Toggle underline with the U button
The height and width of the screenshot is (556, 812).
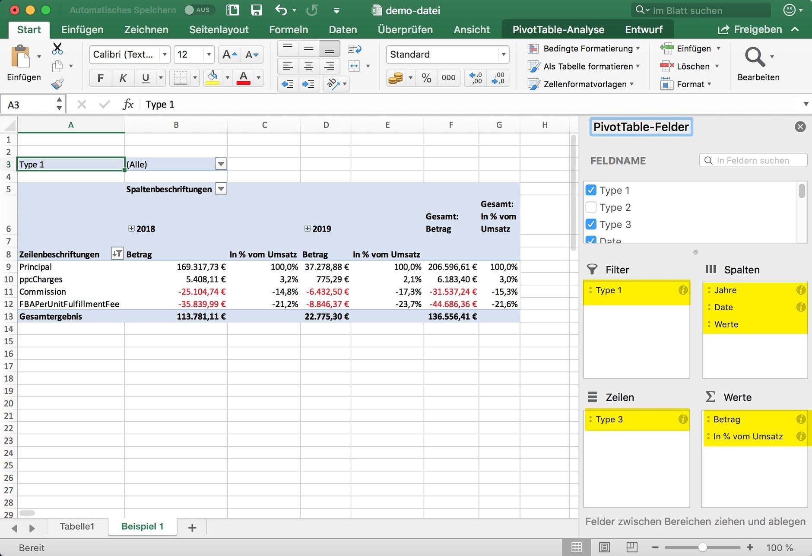tap(146, 78)
